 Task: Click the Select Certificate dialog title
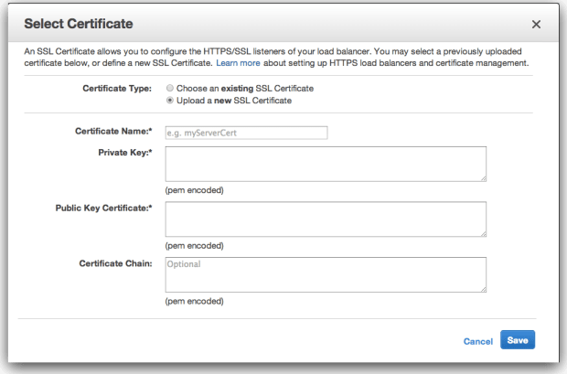[79, 24]
